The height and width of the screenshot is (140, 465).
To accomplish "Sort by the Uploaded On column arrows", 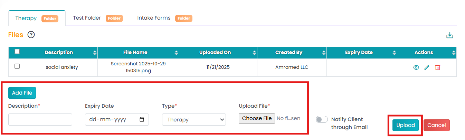I will tap(254, 53).
